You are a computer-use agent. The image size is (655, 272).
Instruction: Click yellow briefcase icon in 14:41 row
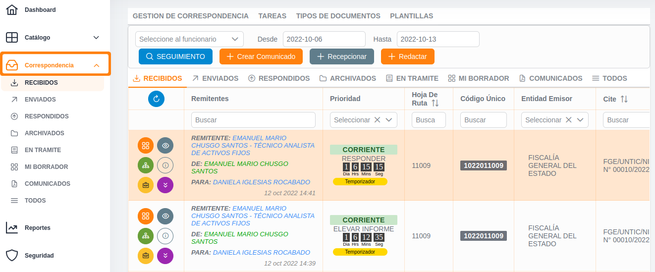[x=146, y=185]
